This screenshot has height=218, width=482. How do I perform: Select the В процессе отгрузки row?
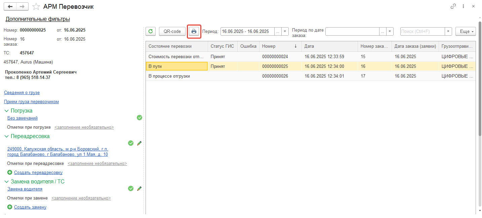(x=311, y=76)
